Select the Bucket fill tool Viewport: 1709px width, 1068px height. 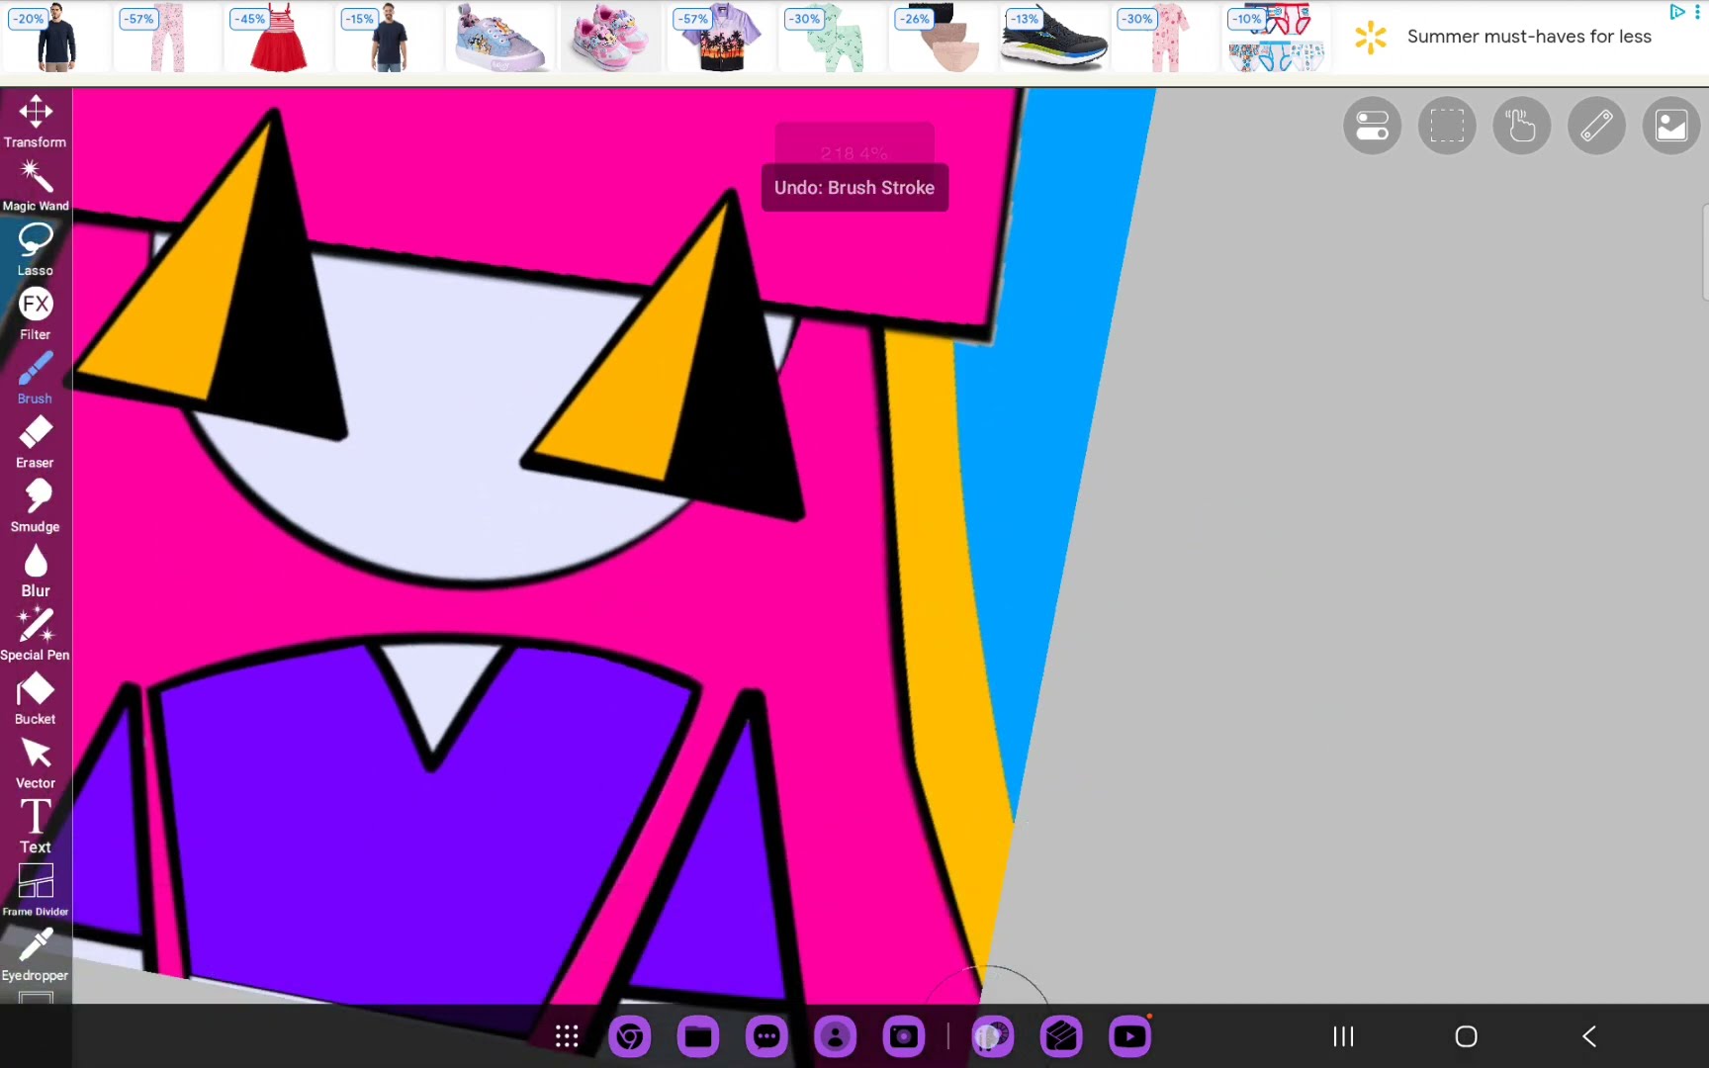(x=36, y=698)
